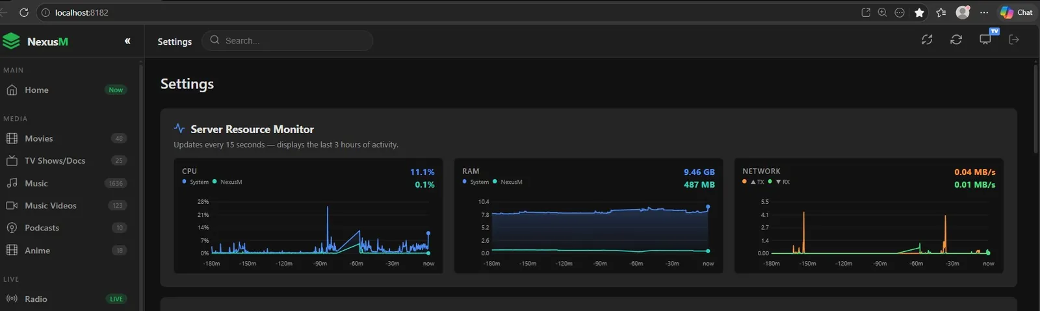Click the site info icon in address bar
Screen dimensions: 1040x311
pos(45,12)
